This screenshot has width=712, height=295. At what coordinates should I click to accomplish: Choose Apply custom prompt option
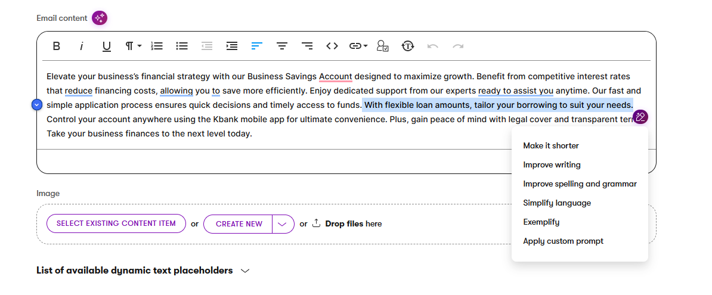[x=563, y=241]
